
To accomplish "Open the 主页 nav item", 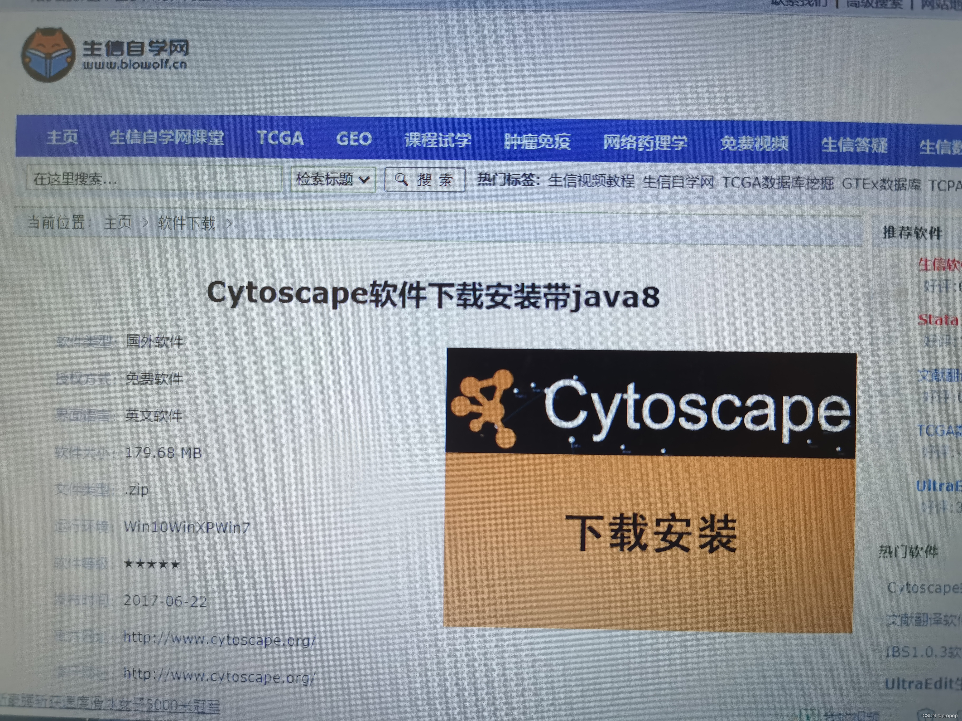I will click(62, 137).
